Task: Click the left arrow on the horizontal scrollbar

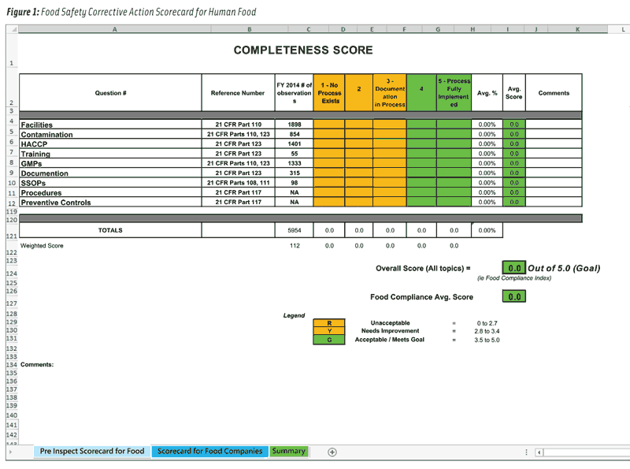Action: click(539, 452)
